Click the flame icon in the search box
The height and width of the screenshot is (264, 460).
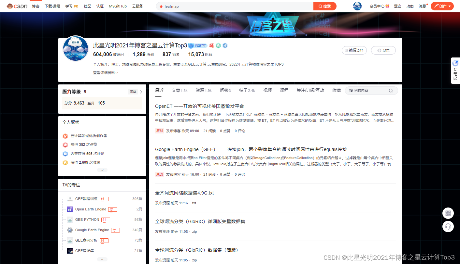[161, 6]
